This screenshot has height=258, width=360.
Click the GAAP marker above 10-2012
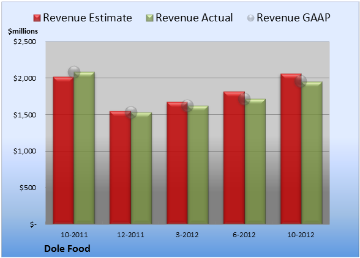(x=301, y=81)
